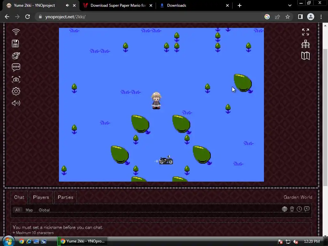Click the address bar URL ynoproject.net/2kki/

pyautogui.click(x=65, y=17)
